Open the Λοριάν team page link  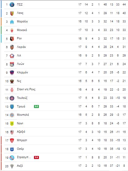[21, 47]
